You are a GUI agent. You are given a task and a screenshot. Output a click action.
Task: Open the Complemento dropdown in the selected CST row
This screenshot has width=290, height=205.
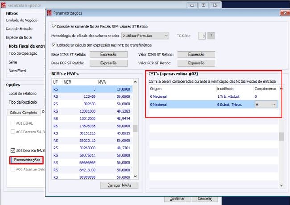pos(266,105)
